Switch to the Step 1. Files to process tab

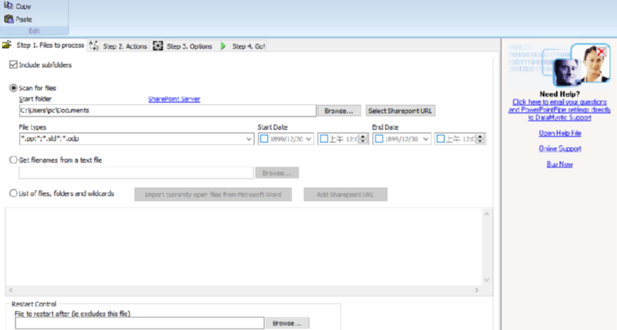(x=43, y=45)
